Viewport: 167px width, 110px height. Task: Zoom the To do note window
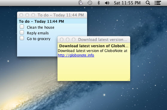click(x=33, y=15)
